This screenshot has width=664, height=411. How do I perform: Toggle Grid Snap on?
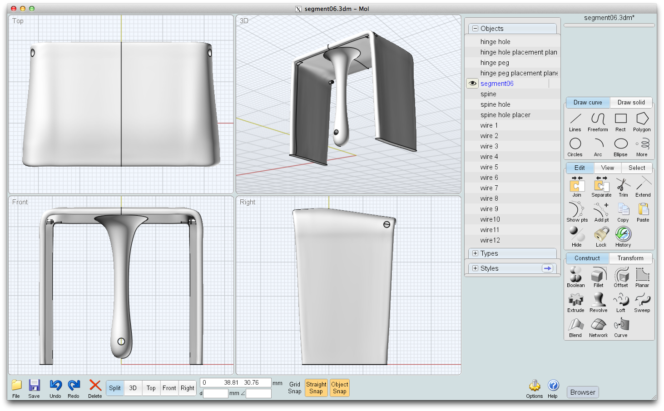click(295, 388)
